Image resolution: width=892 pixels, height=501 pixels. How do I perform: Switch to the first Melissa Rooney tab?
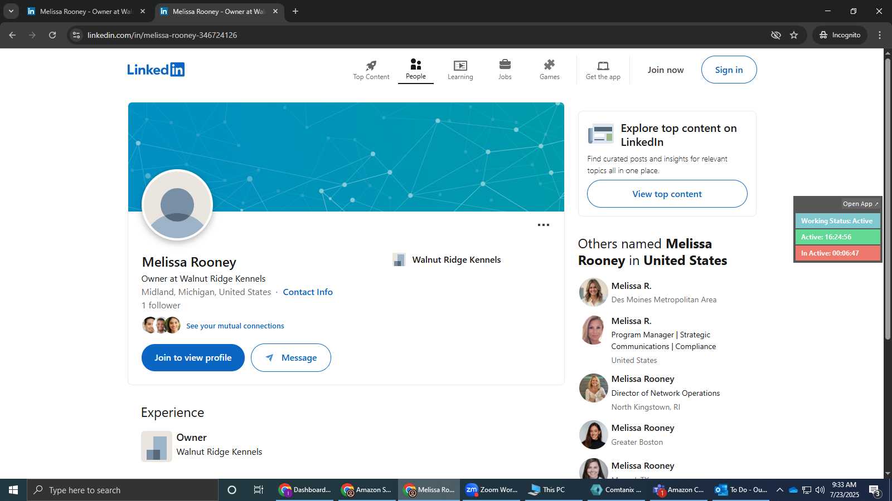[x=86, y=11]
